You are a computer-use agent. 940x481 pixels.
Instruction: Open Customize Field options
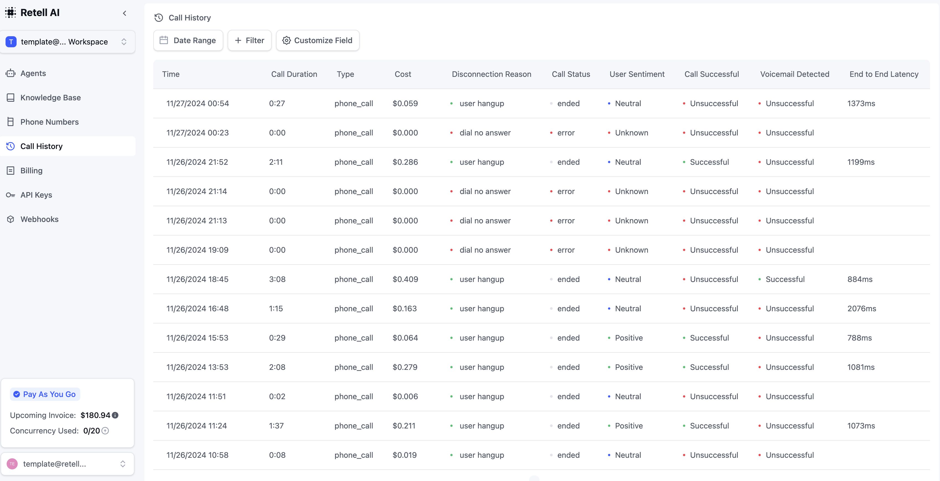click(318, 40)
